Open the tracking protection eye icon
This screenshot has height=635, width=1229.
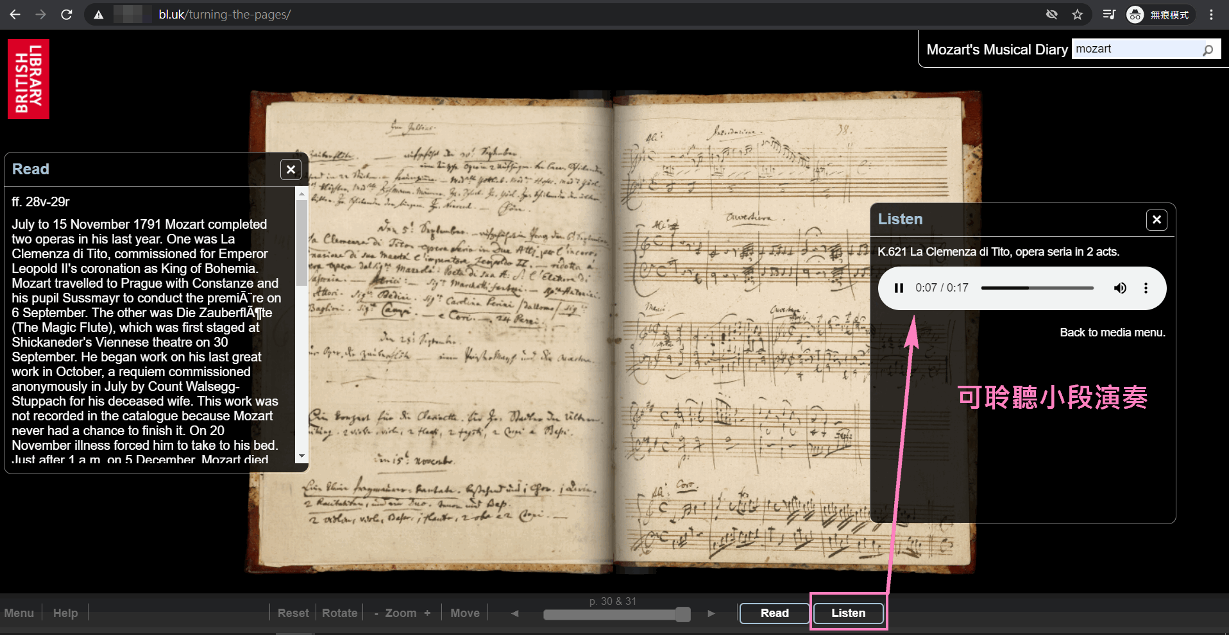1051,14
